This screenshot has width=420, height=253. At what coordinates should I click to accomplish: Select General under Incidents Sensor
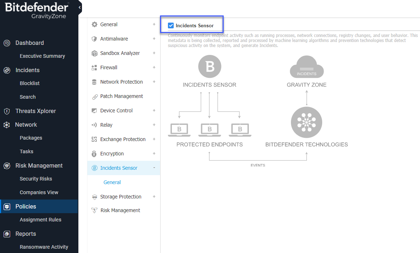(x=112, y=182)
